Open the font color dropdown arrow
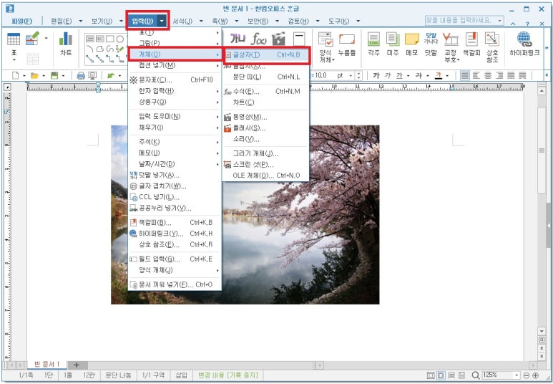Screen dimensions: 553x384 447,76
